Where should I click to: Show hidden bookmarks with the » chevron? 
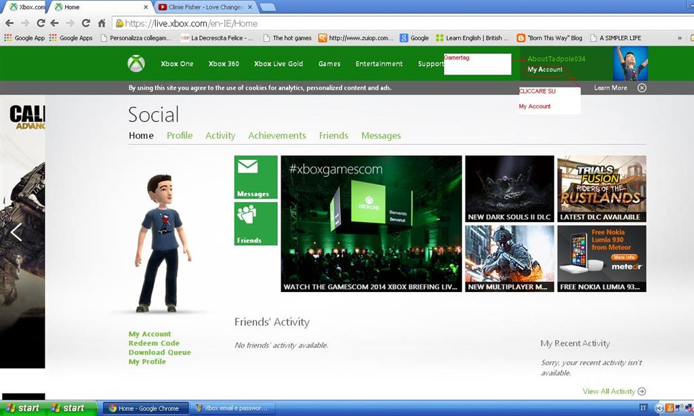click(679, 38)
